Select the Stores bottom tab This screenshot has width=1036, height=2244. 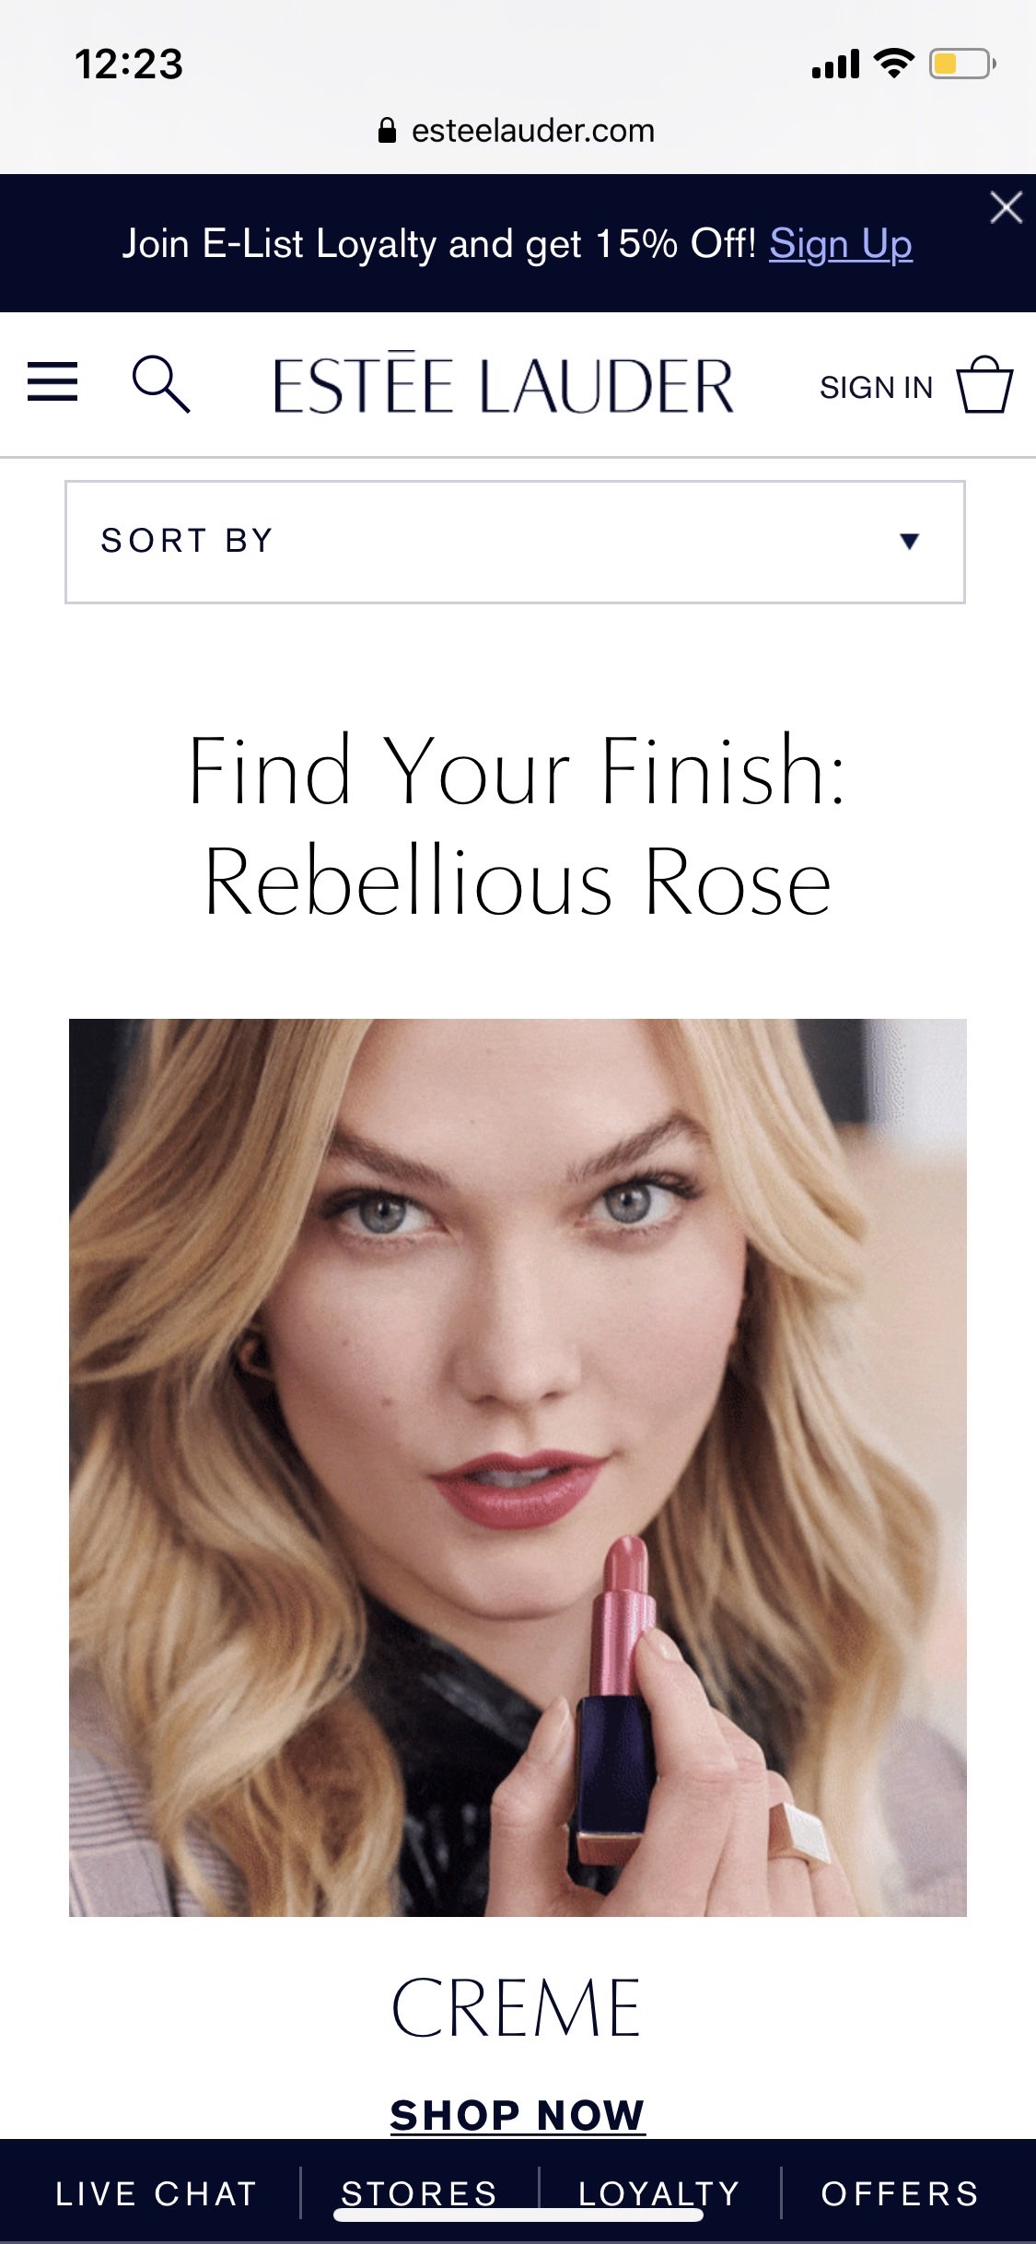click(419, 2193)
